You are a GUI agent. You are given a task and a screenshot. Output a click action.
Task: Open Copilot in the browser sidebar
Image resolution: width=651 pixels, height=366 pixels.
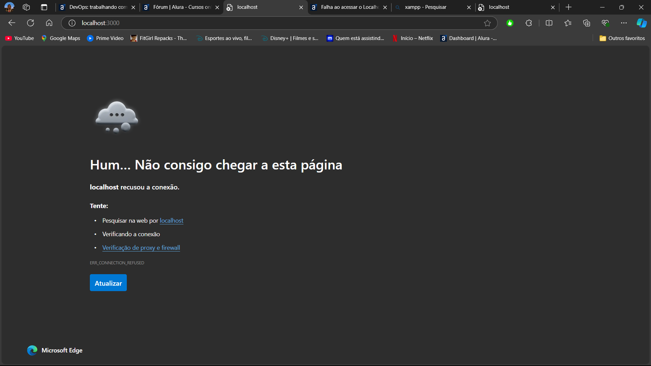pos(642,23)
